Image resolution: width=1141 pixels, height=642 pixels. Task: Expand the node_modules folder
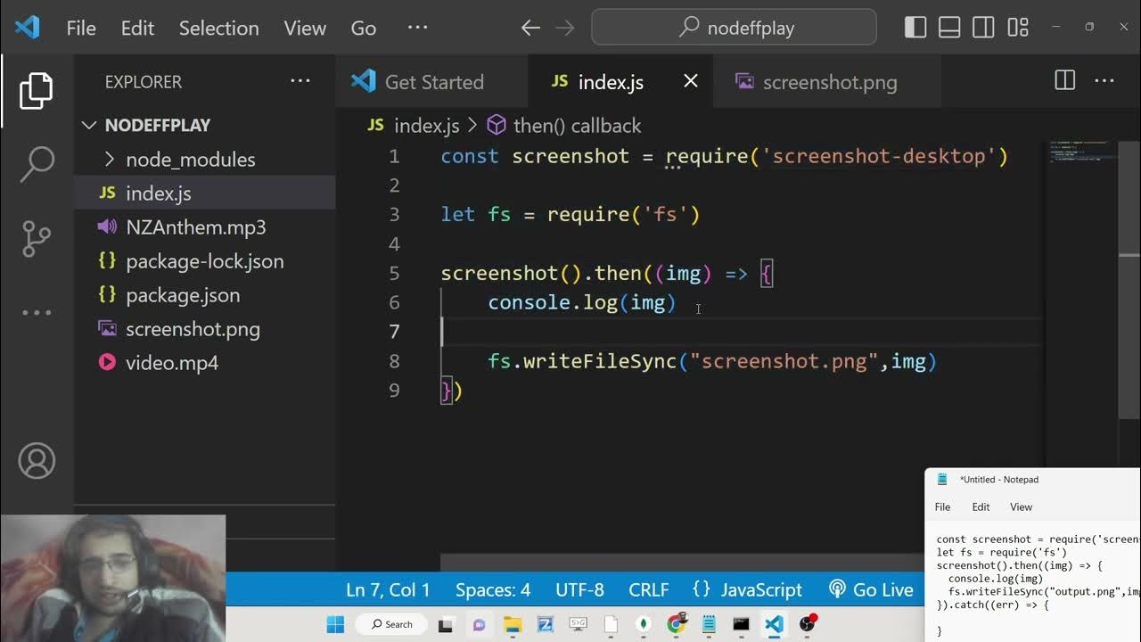point(190,160)
